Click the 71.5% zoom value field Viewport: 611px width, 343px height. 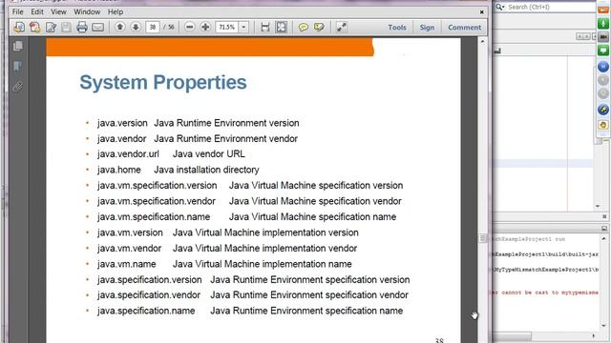click(x=227, y=28)
